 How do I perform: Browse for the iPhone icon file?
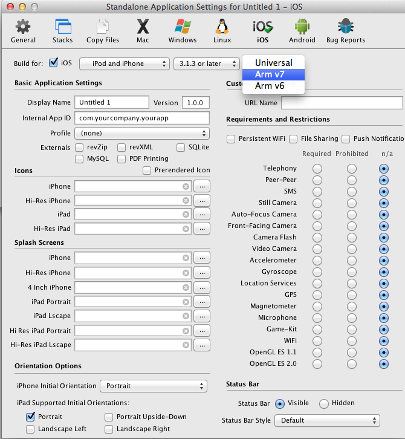tap(202, 186)
